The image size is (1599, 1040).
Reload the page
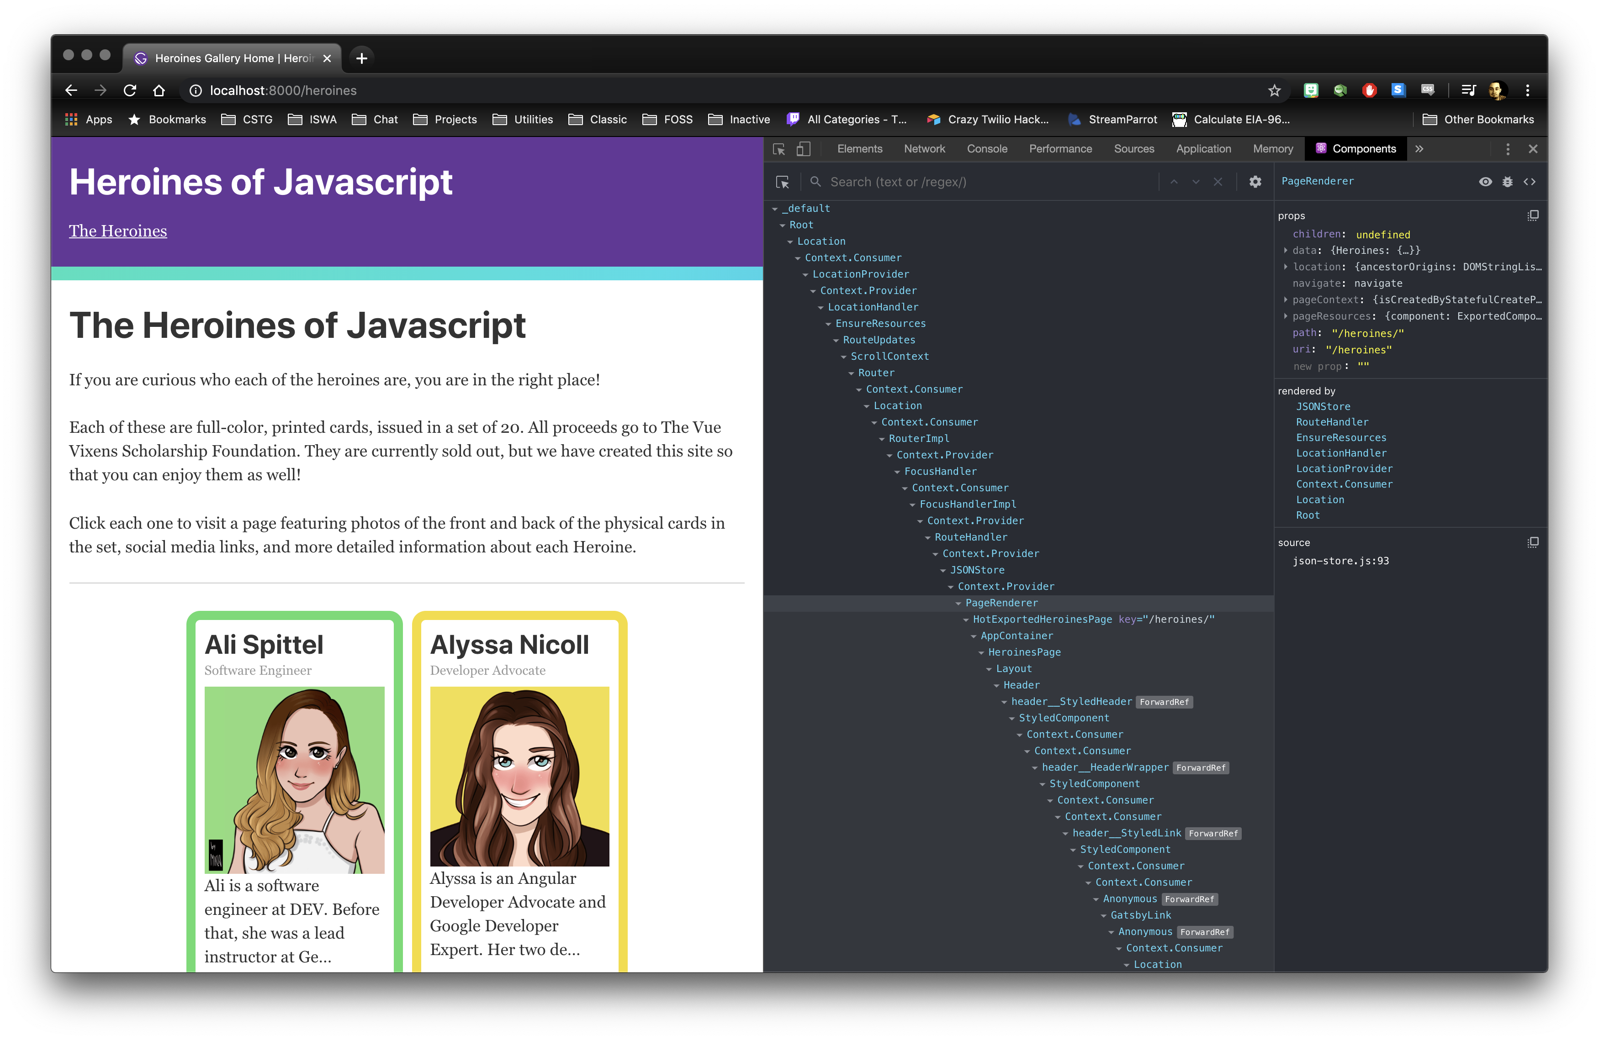[x=130, y=91]
